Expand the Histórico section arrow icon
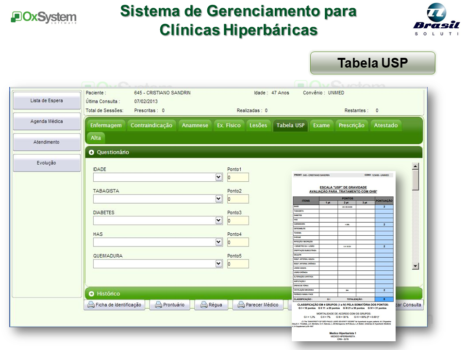 (91, 294)
